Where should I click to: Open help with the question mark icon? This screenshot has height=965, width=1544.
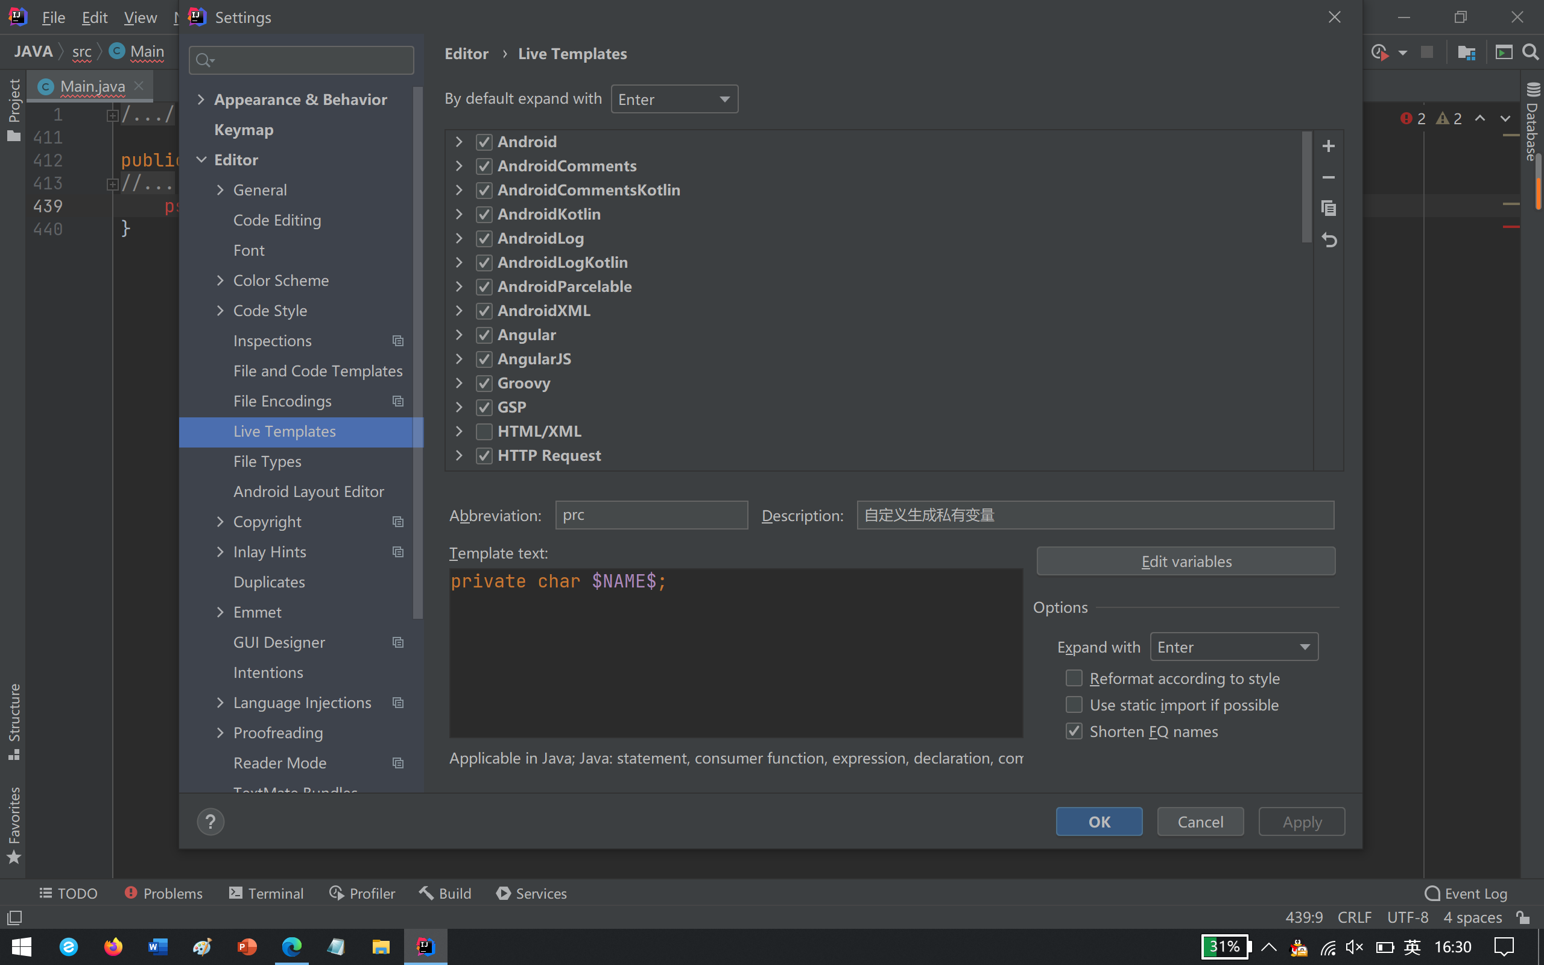[210, 821]
